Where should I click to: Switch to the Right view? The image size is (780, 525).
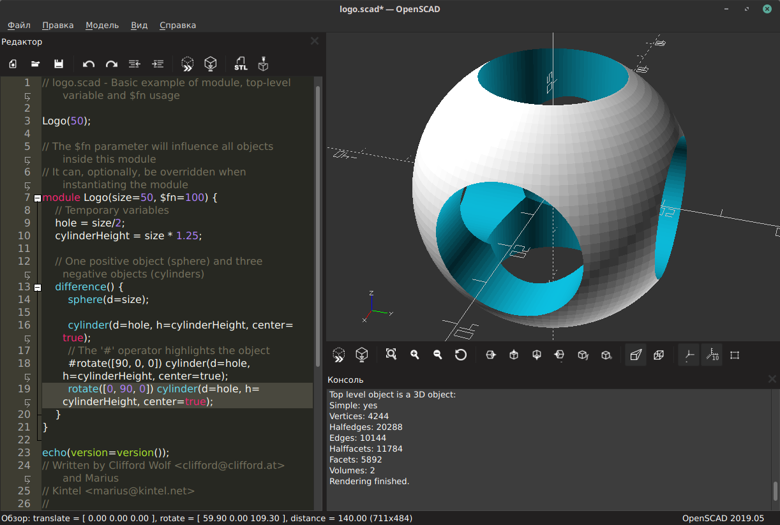click(491, 355)
